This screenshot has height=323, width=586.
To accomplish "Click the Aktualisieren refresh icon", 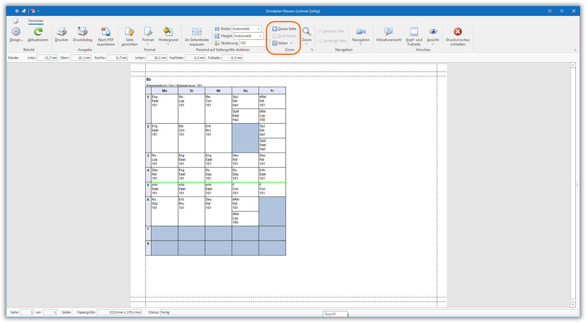I will pyautogui.click(x=38, y=35).
